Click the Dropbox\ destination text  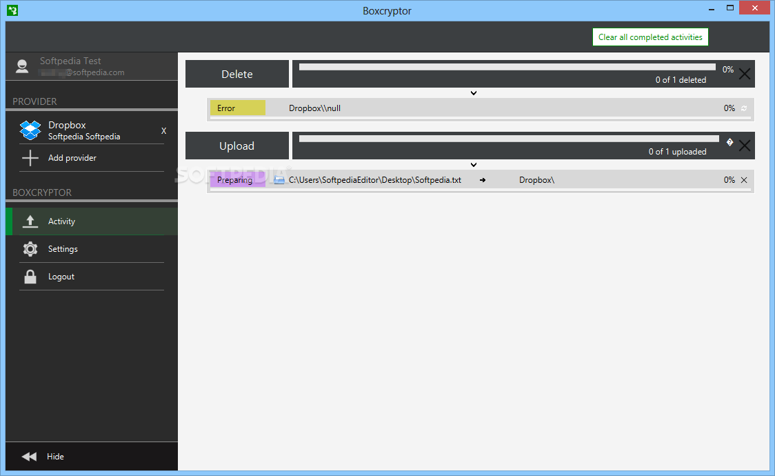pyautogui.click(x=536, y=180)
